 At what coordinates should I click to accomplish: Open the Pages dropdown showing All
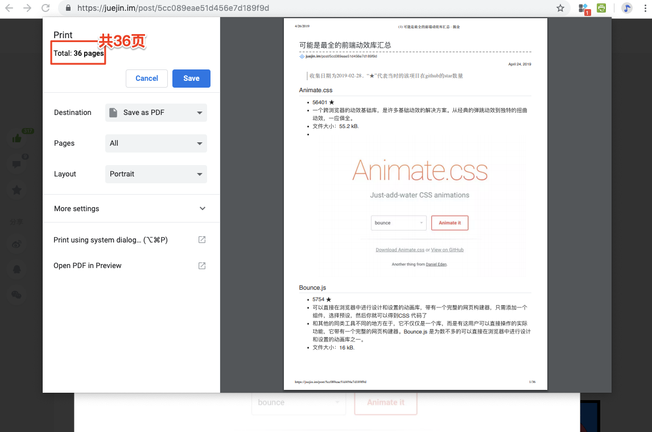(155, 143)
